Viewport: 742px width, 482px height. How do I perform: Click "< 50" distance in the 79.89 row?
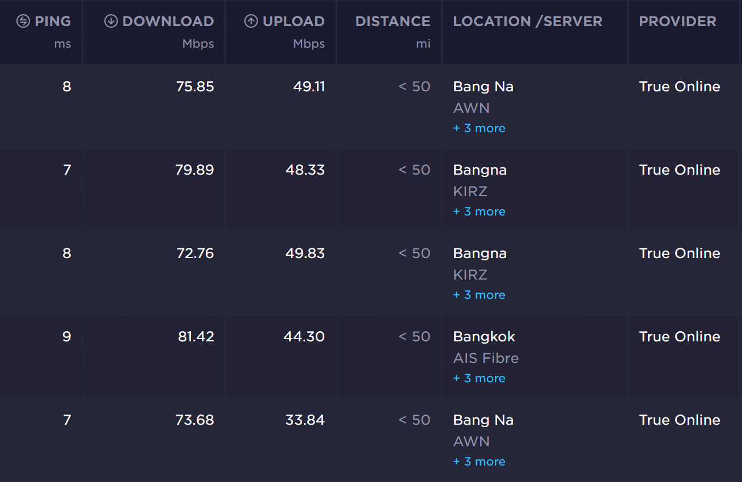[x=414, y=170]
